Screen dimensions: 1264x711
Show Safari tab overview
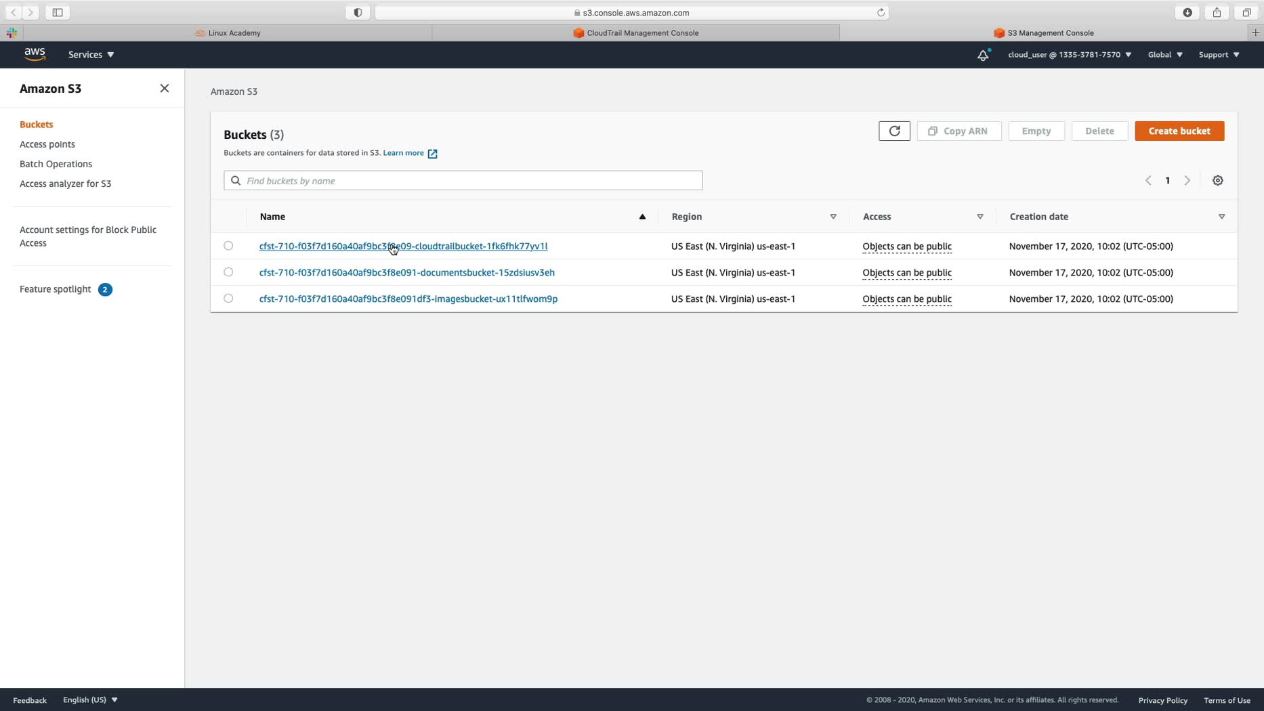click(1246, 12)
